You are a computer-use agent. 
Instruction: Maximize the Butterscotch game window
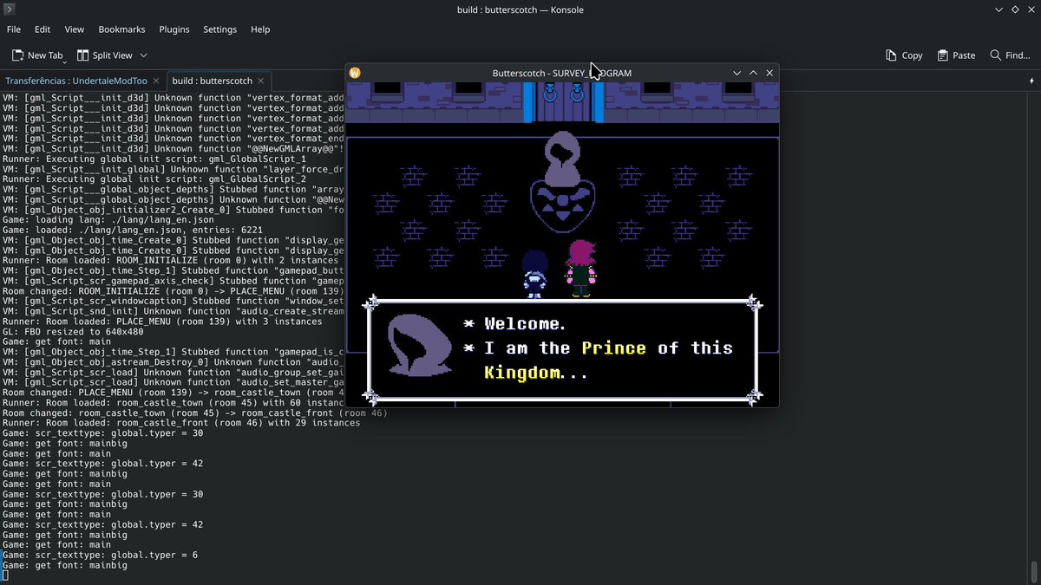[x=753, y=73]
